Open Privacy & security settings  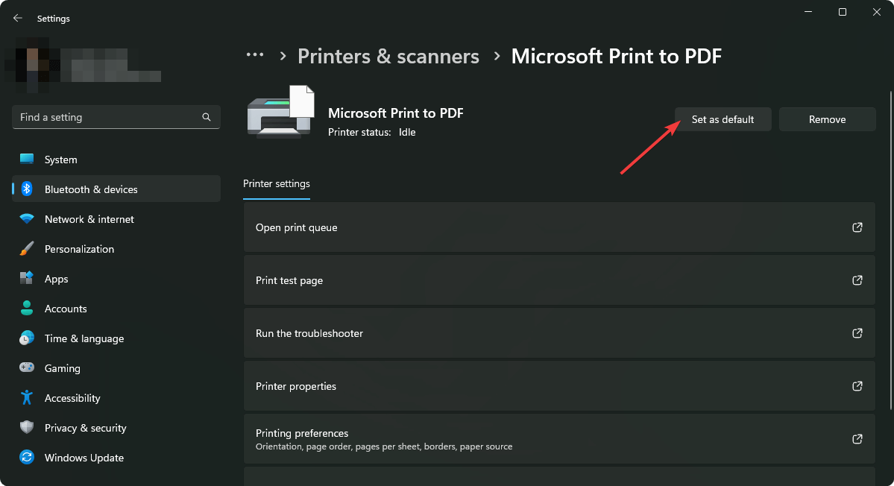[x=116, y=428]
